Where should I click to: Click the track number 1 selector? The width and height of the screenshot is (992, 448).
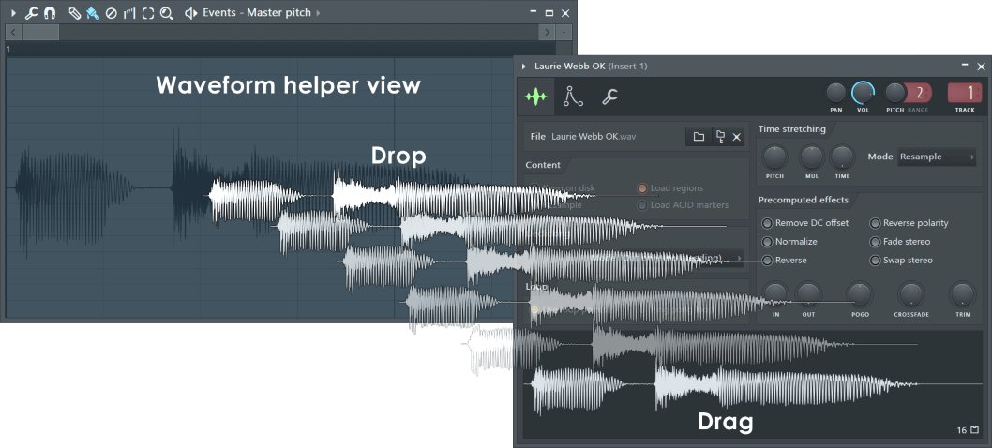(x=965, y=93)
